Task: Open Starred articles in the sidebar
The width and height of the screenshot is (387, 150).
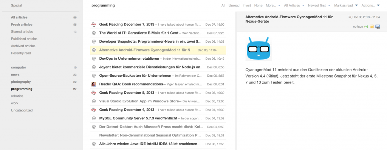Action: click(22, 32)
